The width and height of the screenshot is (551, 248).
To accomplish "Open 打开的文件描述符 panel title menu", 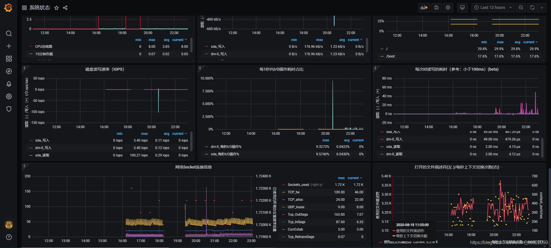I will point(457,167).
